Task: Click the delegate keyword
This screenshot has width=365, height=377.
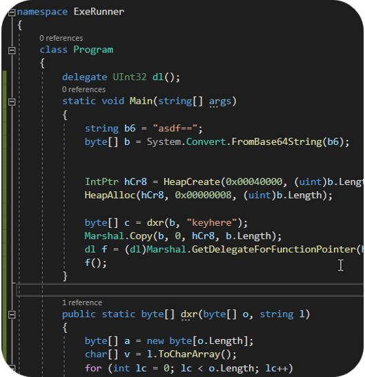Action: coord(85,77)
